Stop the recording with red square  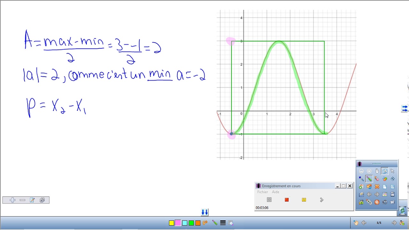pyautogui.click(x=287, y=200)
